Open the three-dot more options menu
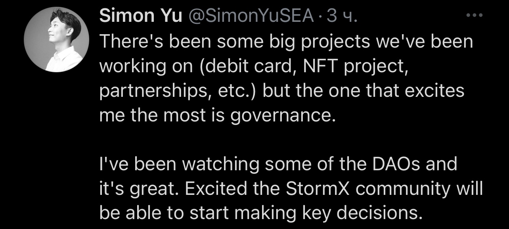 click(x=474, y=16)
